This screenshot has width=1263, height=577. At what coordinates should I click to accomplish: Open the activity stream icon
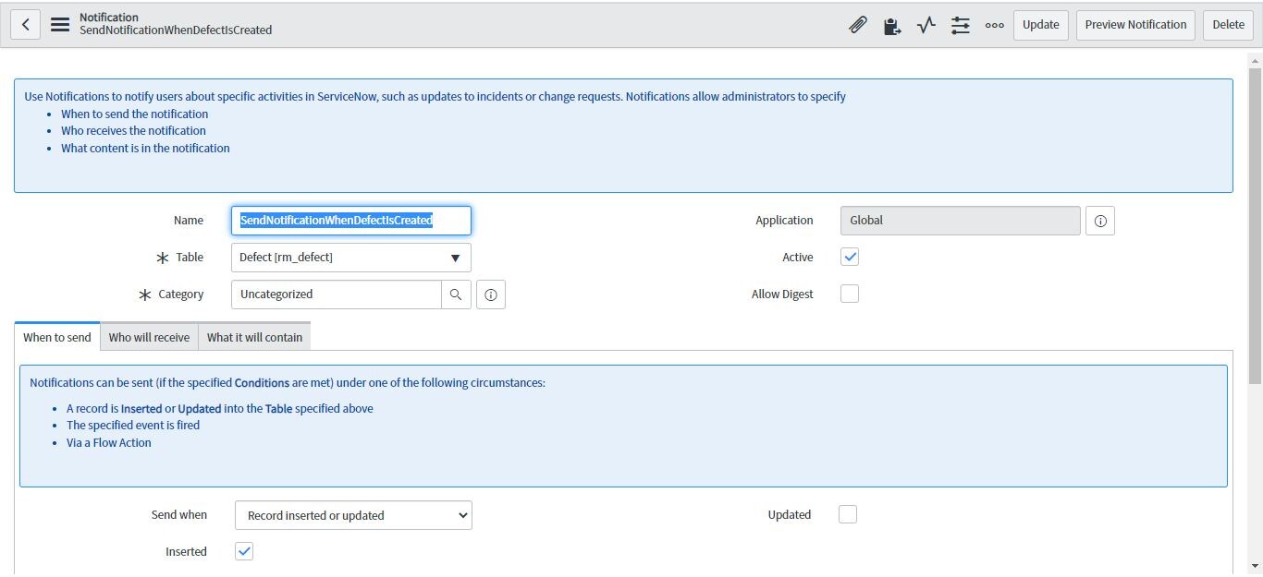tap(926, 25)
